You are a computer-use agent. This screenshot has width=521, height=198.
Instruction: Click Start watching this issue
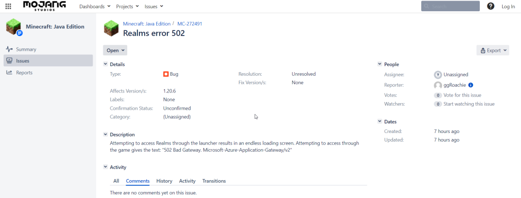[x=469, y=104]
